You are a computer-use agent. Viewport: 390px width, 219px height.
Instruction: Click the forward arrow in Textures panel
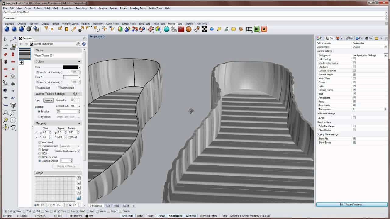[x=26, y=44]
